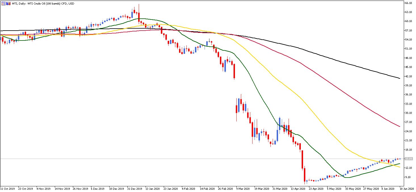The height and width of the screenshot is (192, 416).
Task: Click the 31 Dec 2019 date label
Action: [134, 188]
